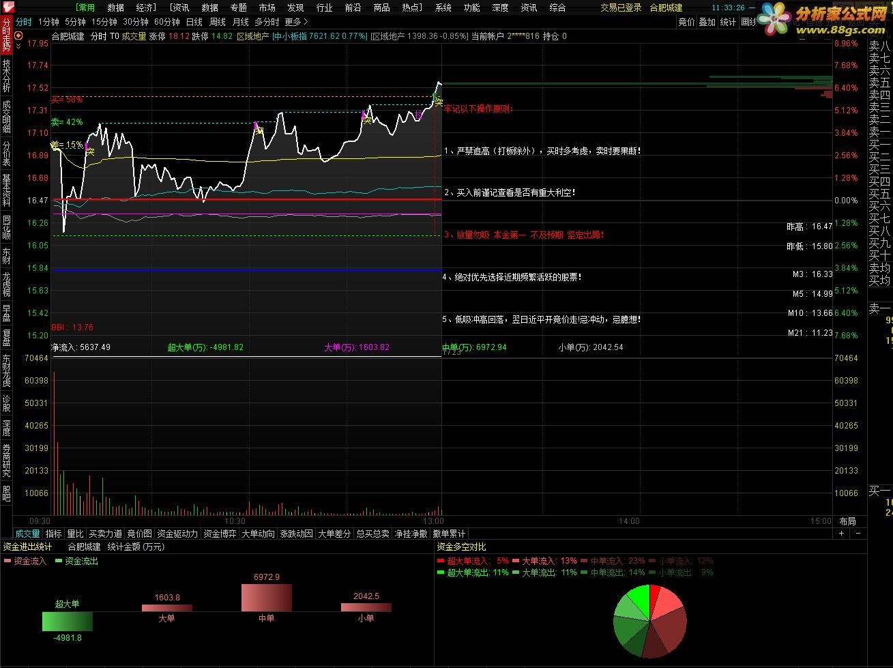The height and width of the screenshot is (668, 893).
Task: Switch to the 30分钟 timeframe
Action: tap(136, 22)
